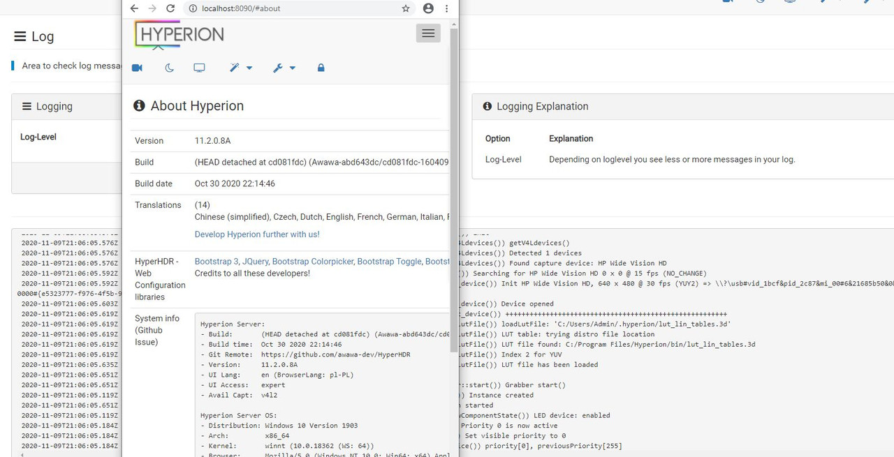Click 'Credits to all these developers!' text
Screen dimensions: 894x457
[252, 274]
